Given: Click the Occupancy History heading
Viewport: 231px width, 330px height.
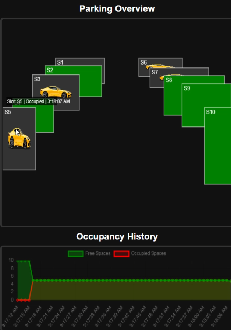Looking at the screenshot, I should [x=117, y=237].
